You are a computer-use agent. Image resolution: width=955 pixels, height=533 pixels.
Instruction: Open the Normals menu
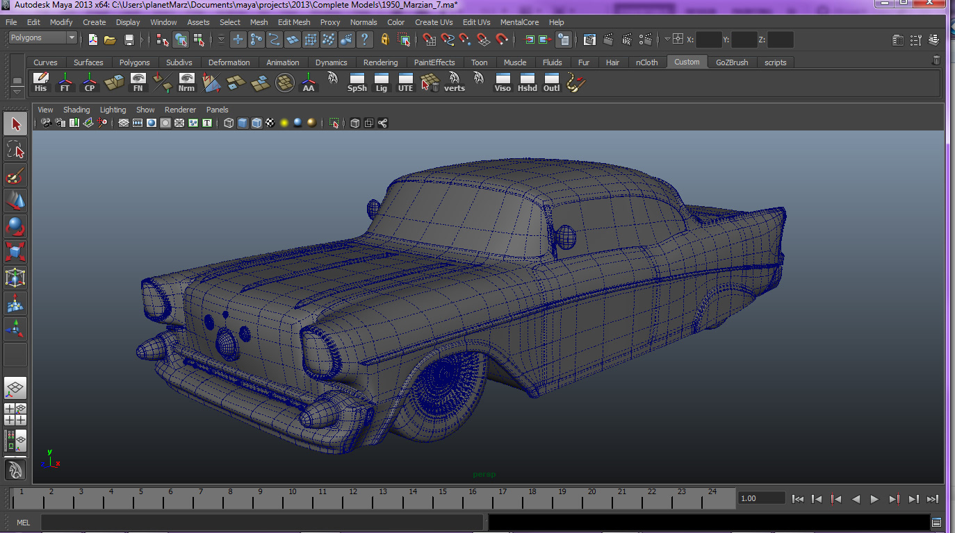tap(364, 22)
